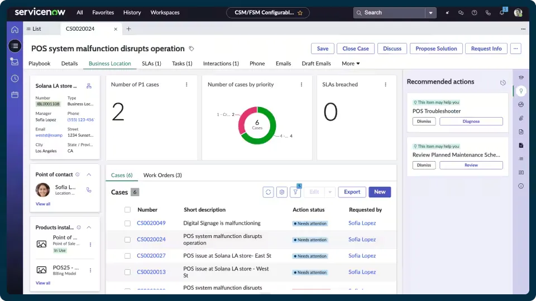This screenshot has height=301, width=536.
Task: Click the red segment of priority donut chart
Action: (x=243, y=120)
